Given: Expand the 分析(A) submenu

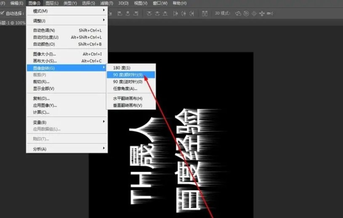Looking at the screenshot, I should point(67,149).
